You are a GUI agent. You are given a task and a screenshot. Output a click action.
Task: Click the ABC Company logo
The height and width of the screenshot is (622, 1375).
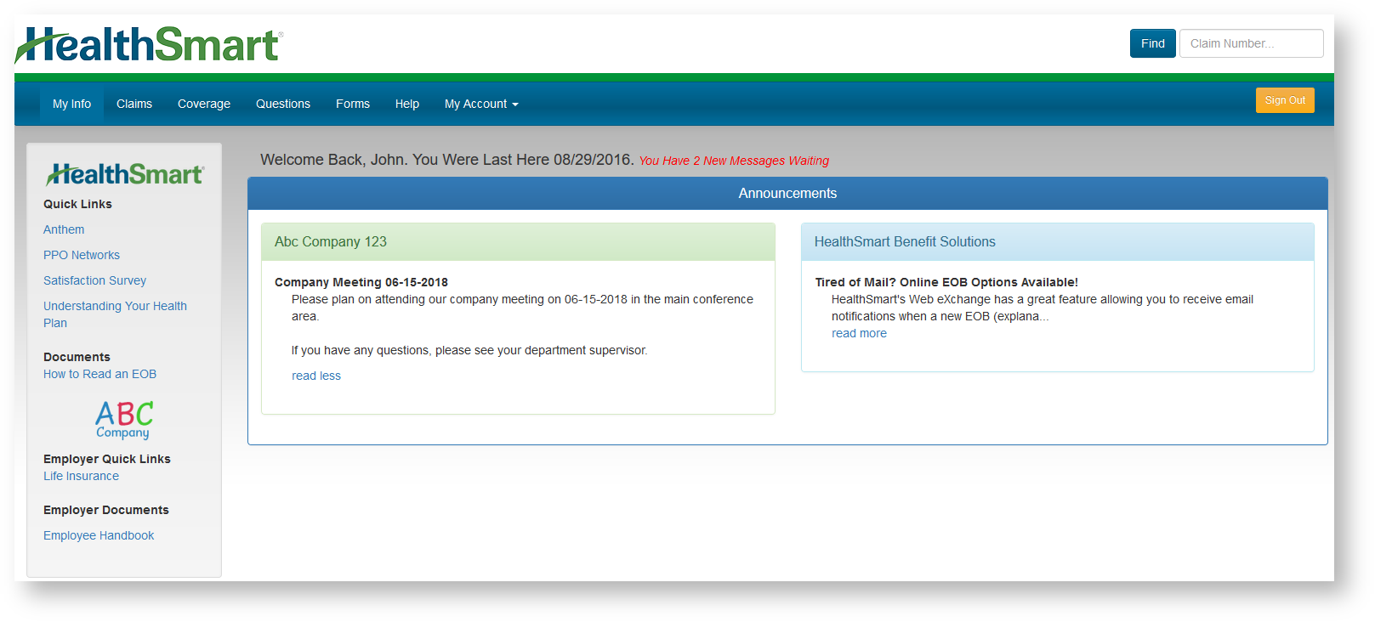pyautogui.click(x=124, y=420)
